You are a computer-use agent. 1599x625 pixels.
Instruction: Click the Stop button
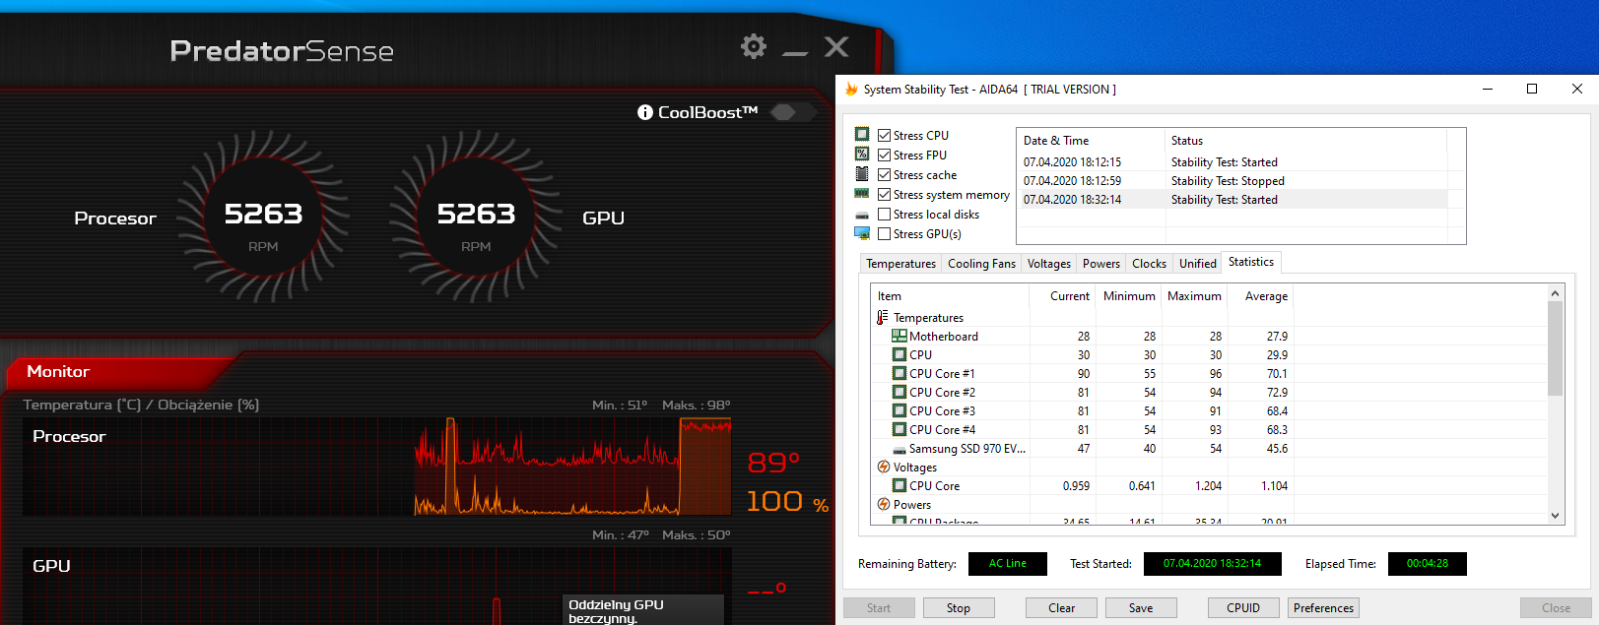[959, 608]
